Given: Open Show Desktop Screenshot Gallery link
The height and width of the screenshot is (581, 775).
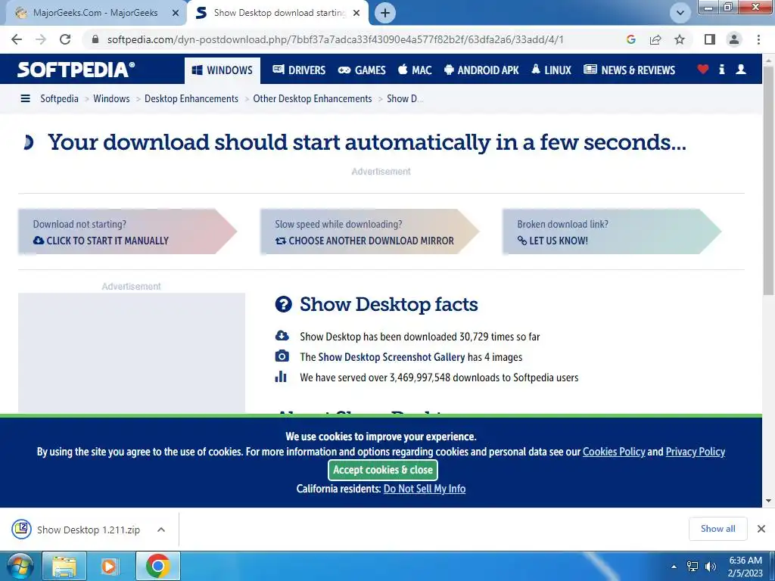Looking at the screenshot, I should 391,357.
